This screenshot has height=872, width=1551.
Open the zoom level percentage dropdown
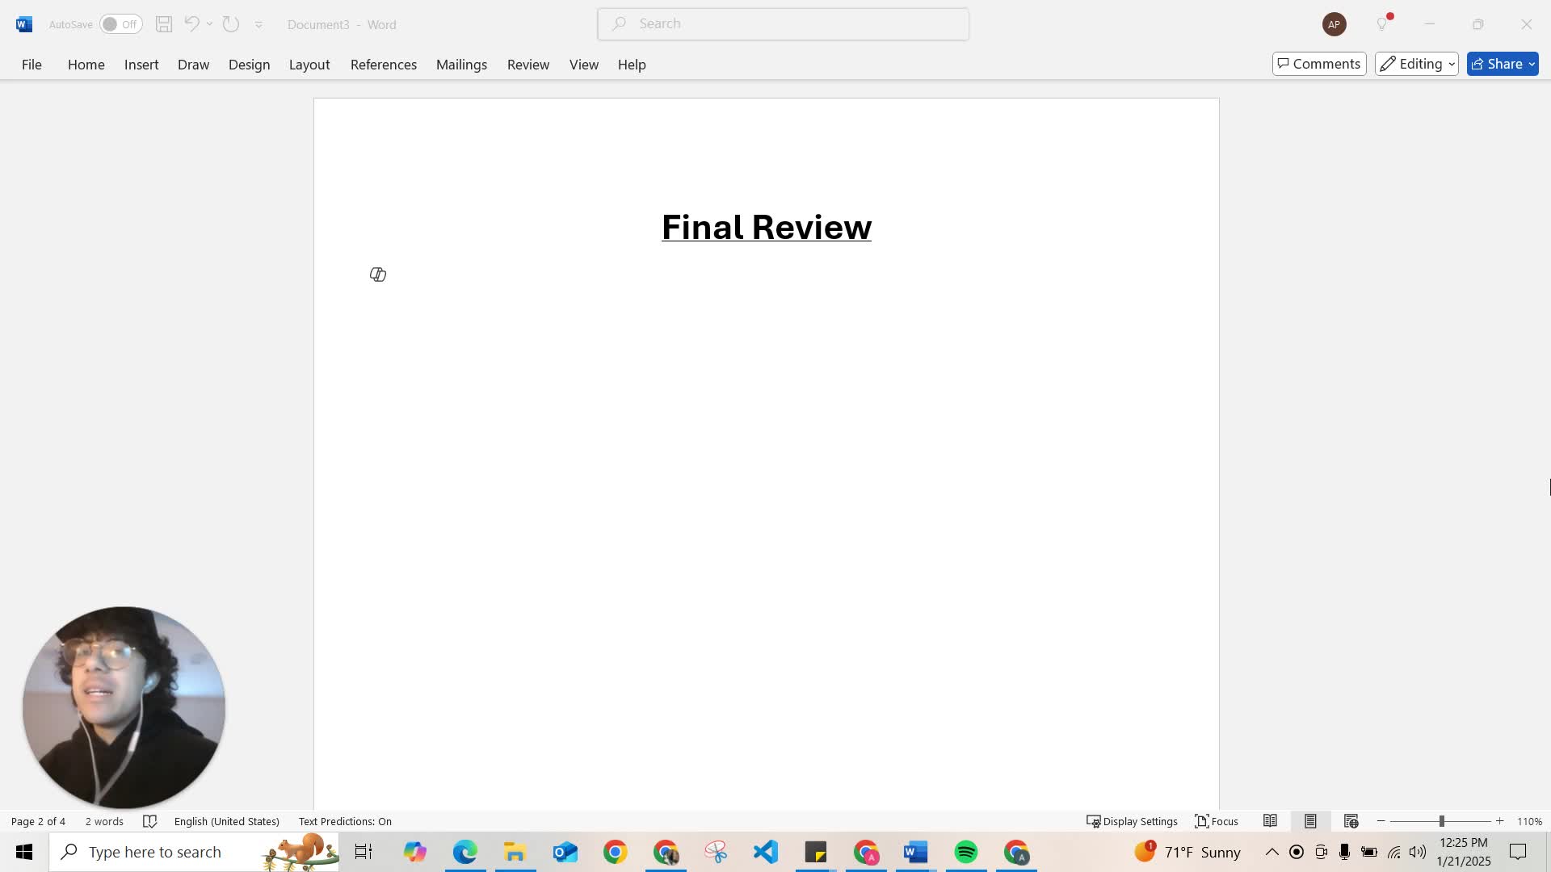click(1532, 821)
